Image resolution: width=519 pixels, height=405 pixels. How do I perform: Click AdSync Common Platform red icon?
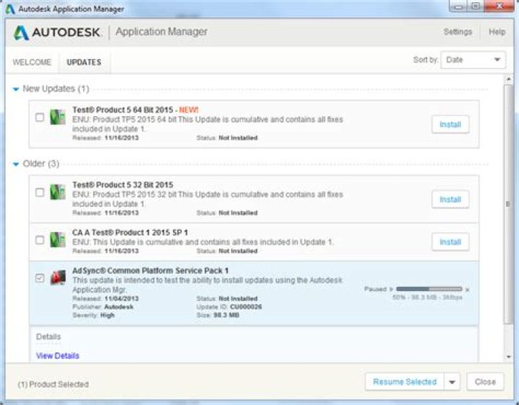point(58,277)
